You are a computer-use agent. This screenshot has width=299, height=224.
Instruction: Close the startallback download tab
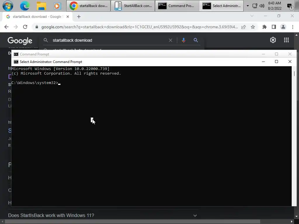(x=68, y=17)
